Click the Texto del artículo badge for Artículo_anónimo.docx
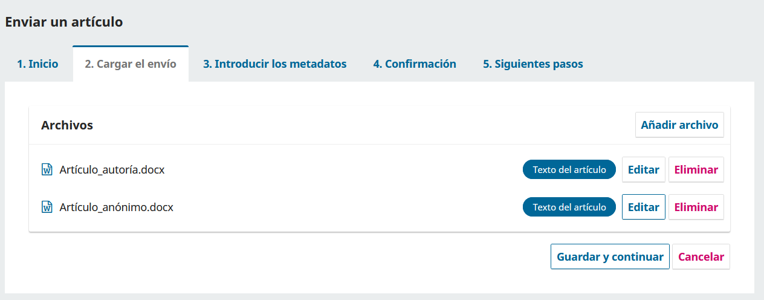The height and width of the screenshot is (300, 764). pyautogui.click(x=569, y=207)
